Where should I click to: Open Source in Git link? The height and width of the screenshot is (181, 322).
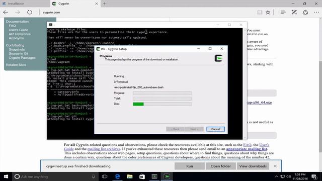tap(19, 54)
